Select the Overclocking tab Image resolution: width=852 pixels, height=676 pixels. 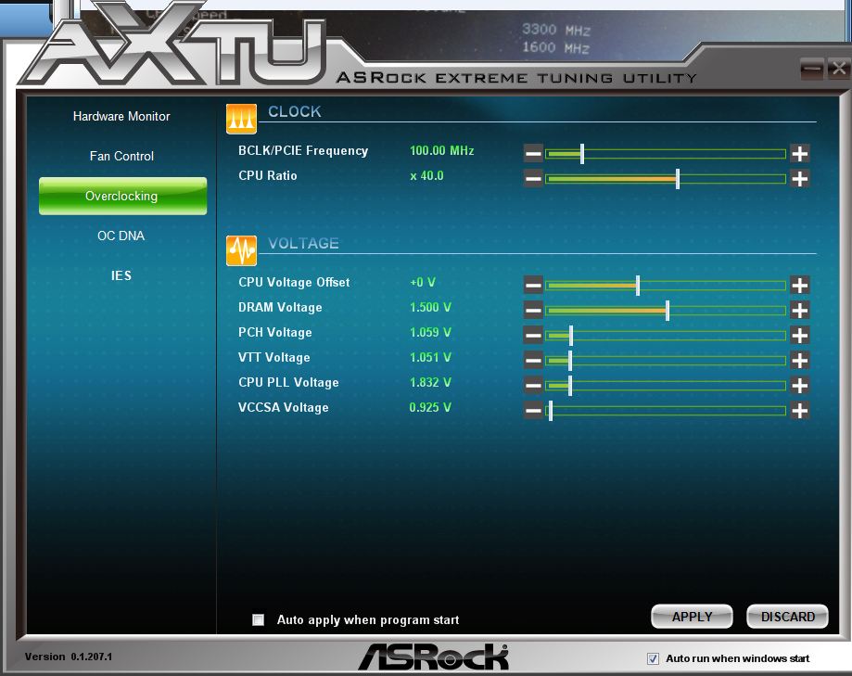click(x=122, y=197)
